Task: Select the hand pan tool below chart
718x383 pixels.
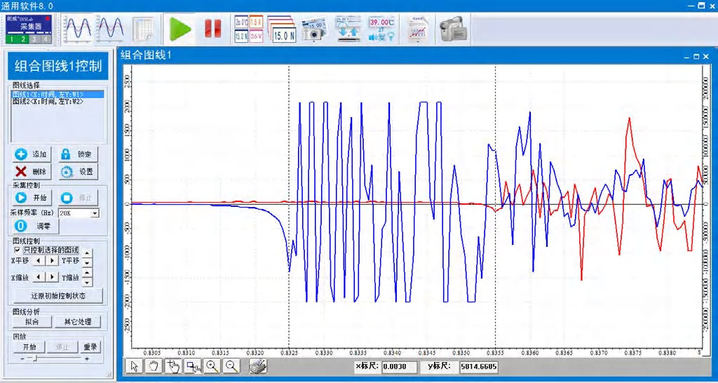Action: [153, 366]
